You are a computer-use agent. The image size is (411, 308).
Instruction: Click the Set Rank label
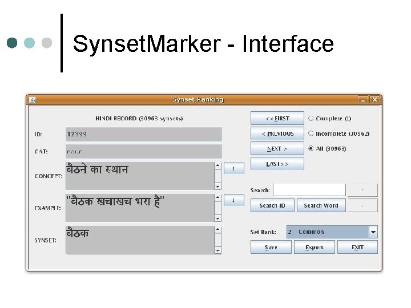point(263,232)
